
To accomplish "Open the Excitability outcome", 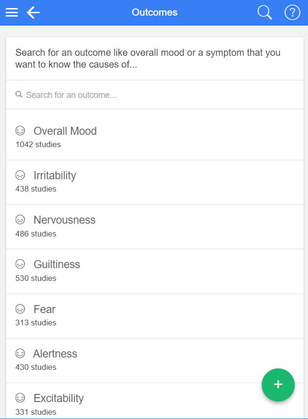I will [x=59, y=398].
